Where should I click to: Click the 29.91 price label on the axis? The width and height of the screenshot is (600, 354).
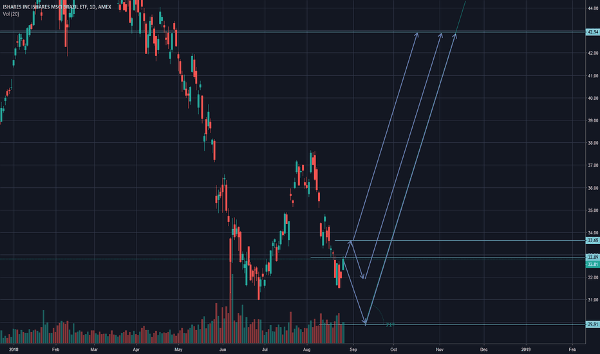(x=593, y=324)
